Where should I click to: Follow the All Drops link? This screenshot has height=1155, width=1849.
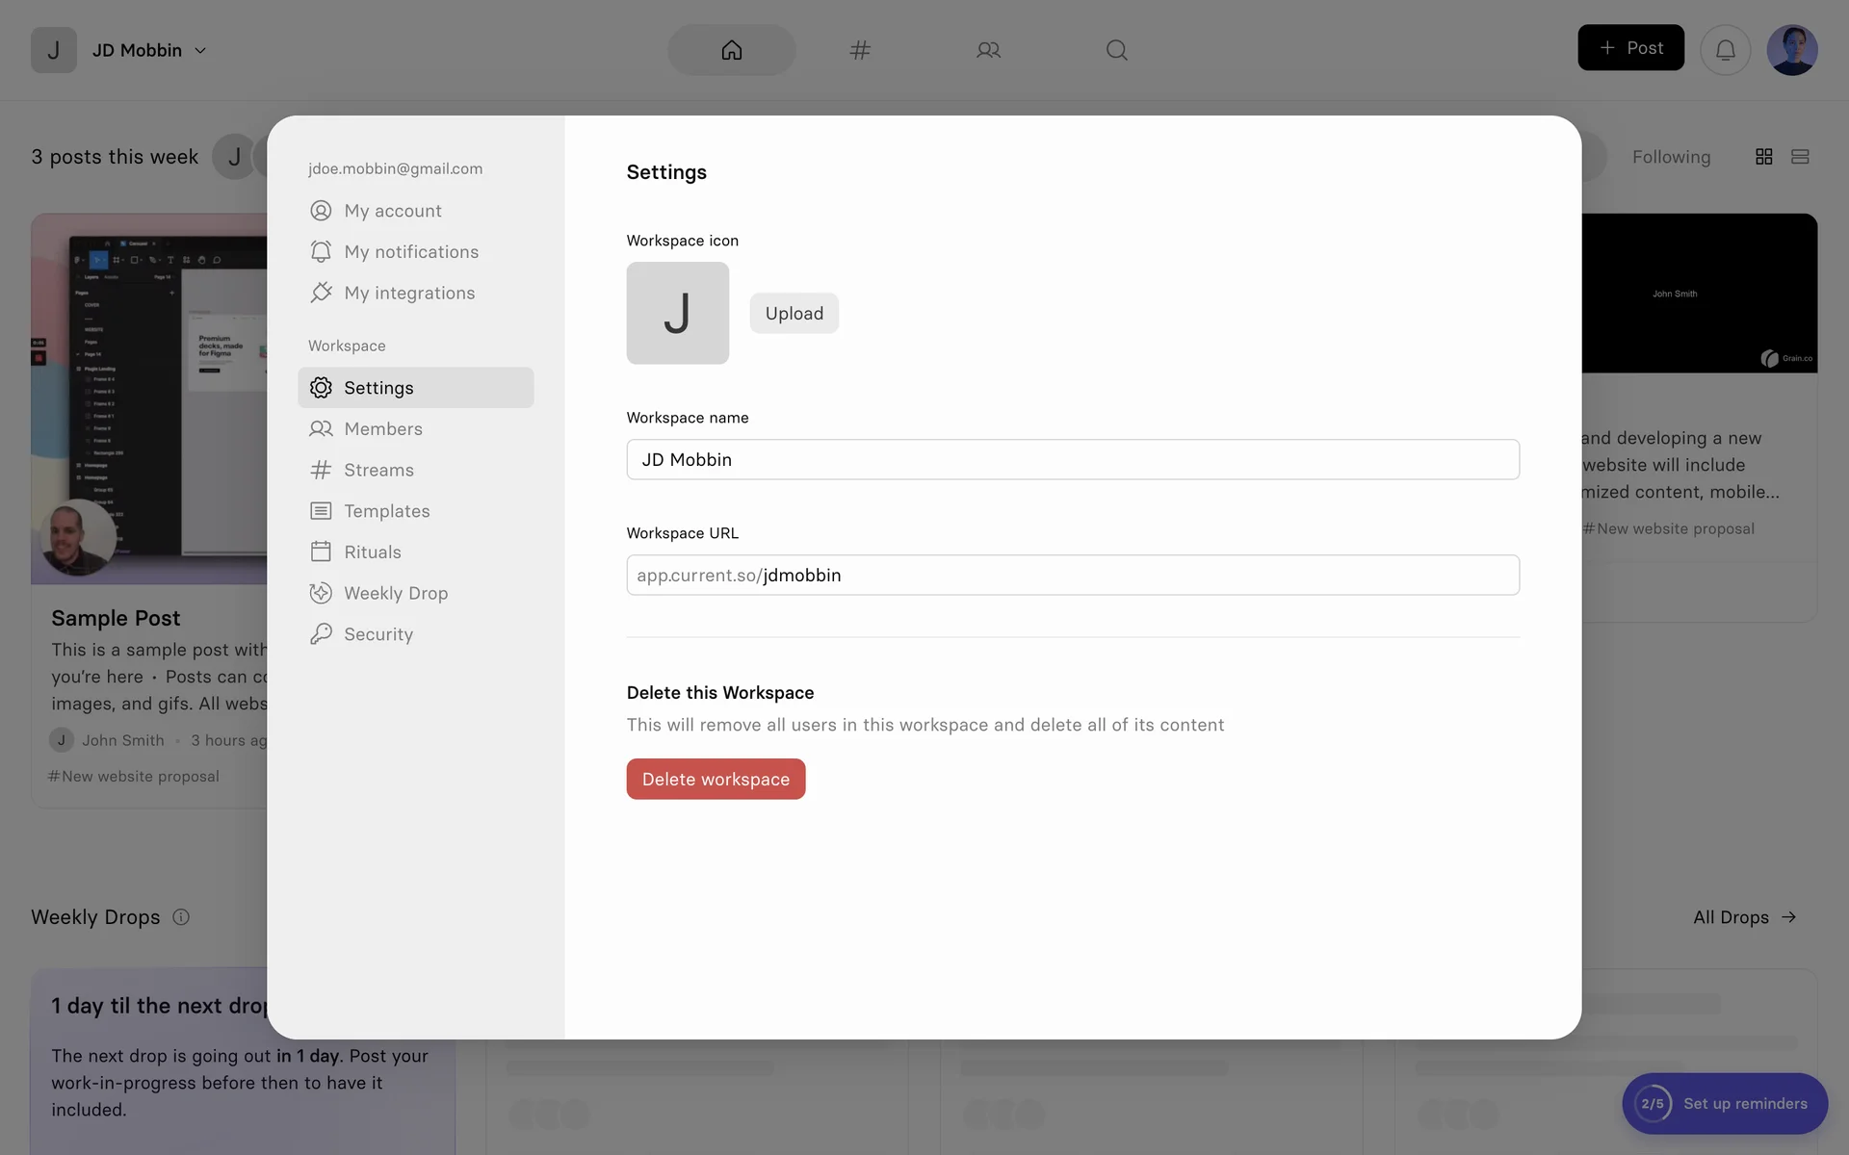(x=1744, y=917)
